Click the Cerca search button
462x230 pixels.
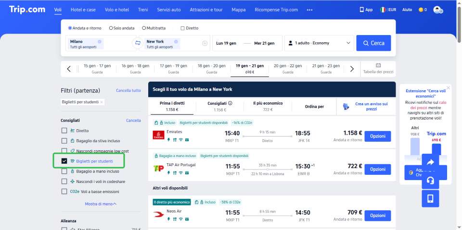click(373, 43)
